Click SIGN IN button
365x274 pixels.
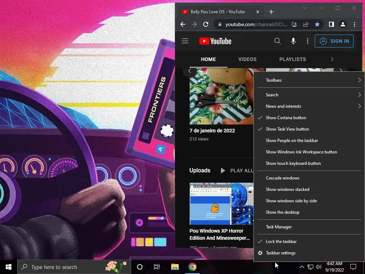pos(334,41)
